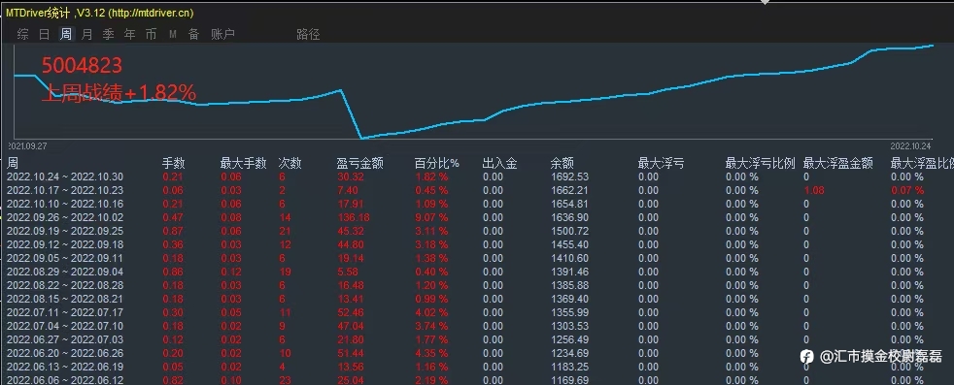
Task: Click account number 5004823 on chart
Action: point(82,65)
